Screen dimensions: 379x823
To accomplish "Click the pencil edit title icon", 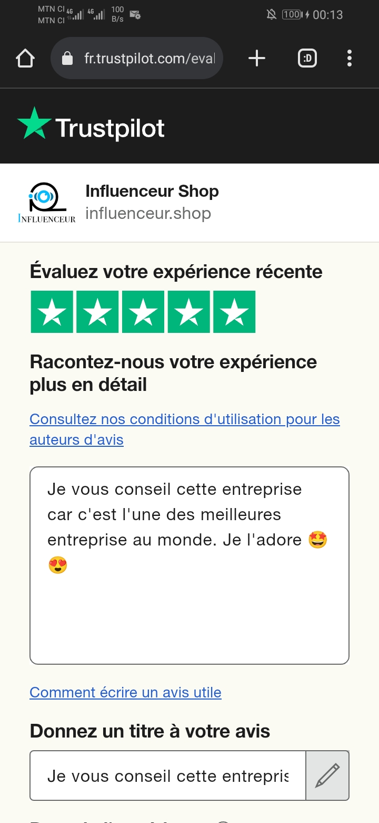I will (327, 776).
